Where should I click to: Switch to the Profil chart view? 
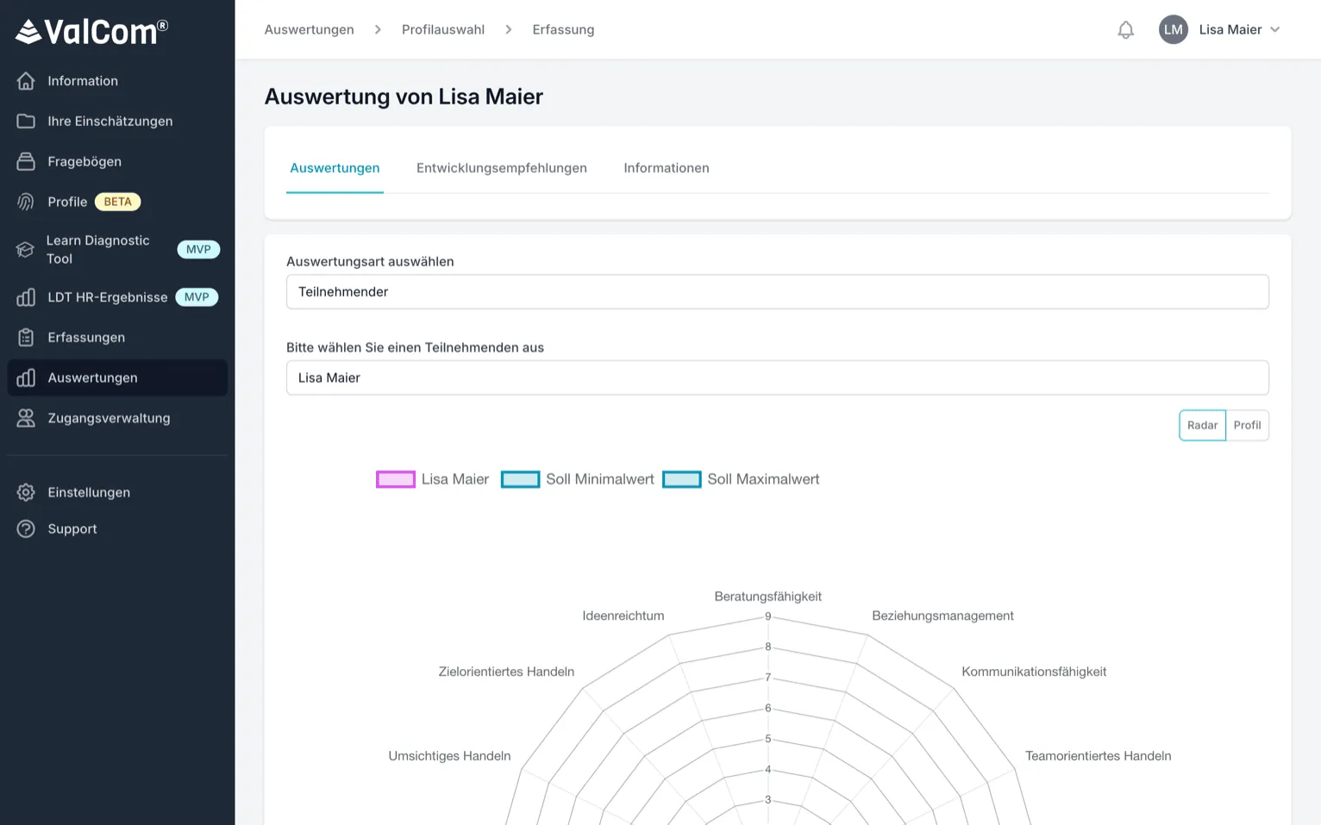(x=1247, y=425)
